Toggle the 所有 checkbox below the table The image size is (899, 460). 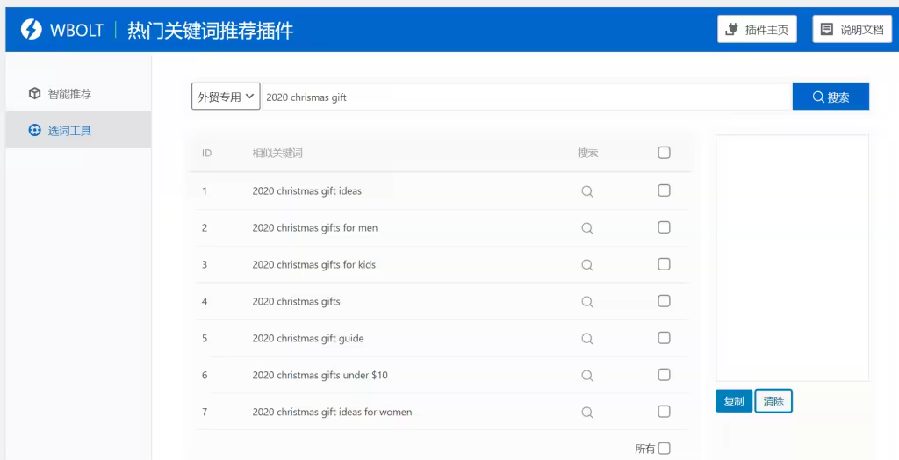664,448
